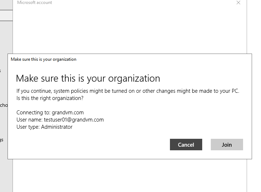This screenshot has width=261, height=192.
Task: Click the 'User type: Administrator' line
Action: coord(44,127)
